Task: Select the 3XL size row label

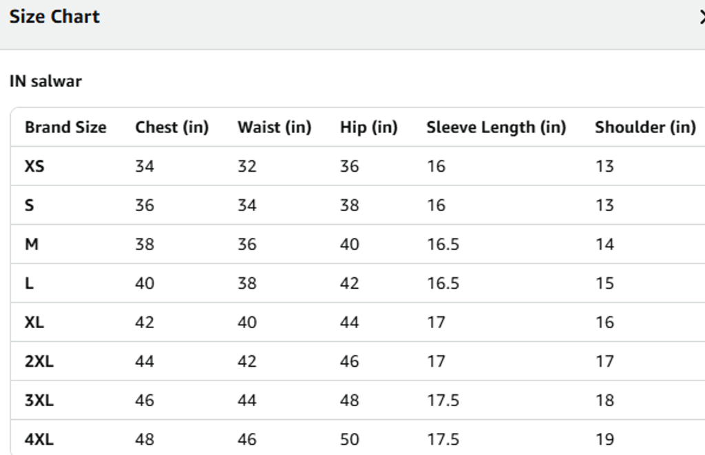Action: point(39,401)
